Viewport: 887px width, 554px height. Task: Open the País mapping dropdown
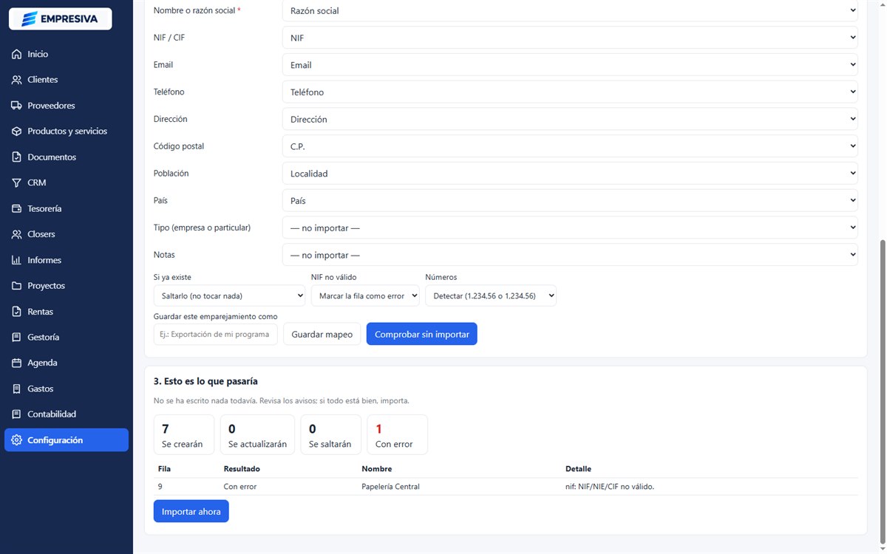coord(570,201)
